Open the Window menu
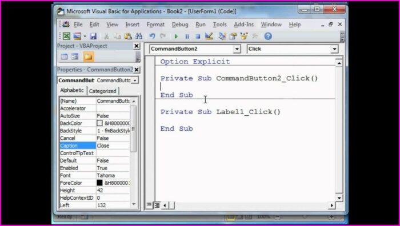The image size is (400, 226). click(x=271, y=25)
